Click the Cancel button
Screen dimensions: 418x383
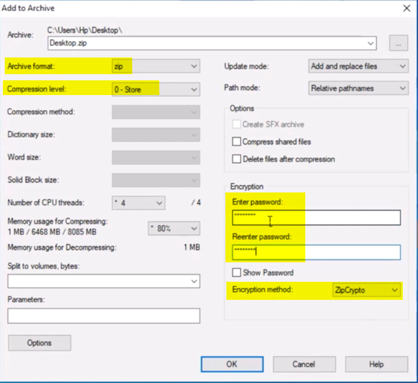point(304,364)
